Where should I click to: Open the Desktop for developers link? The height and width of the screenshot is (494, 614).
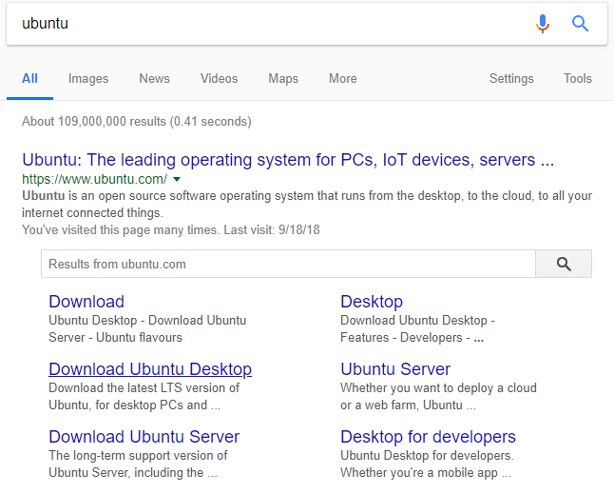(428, 436)
